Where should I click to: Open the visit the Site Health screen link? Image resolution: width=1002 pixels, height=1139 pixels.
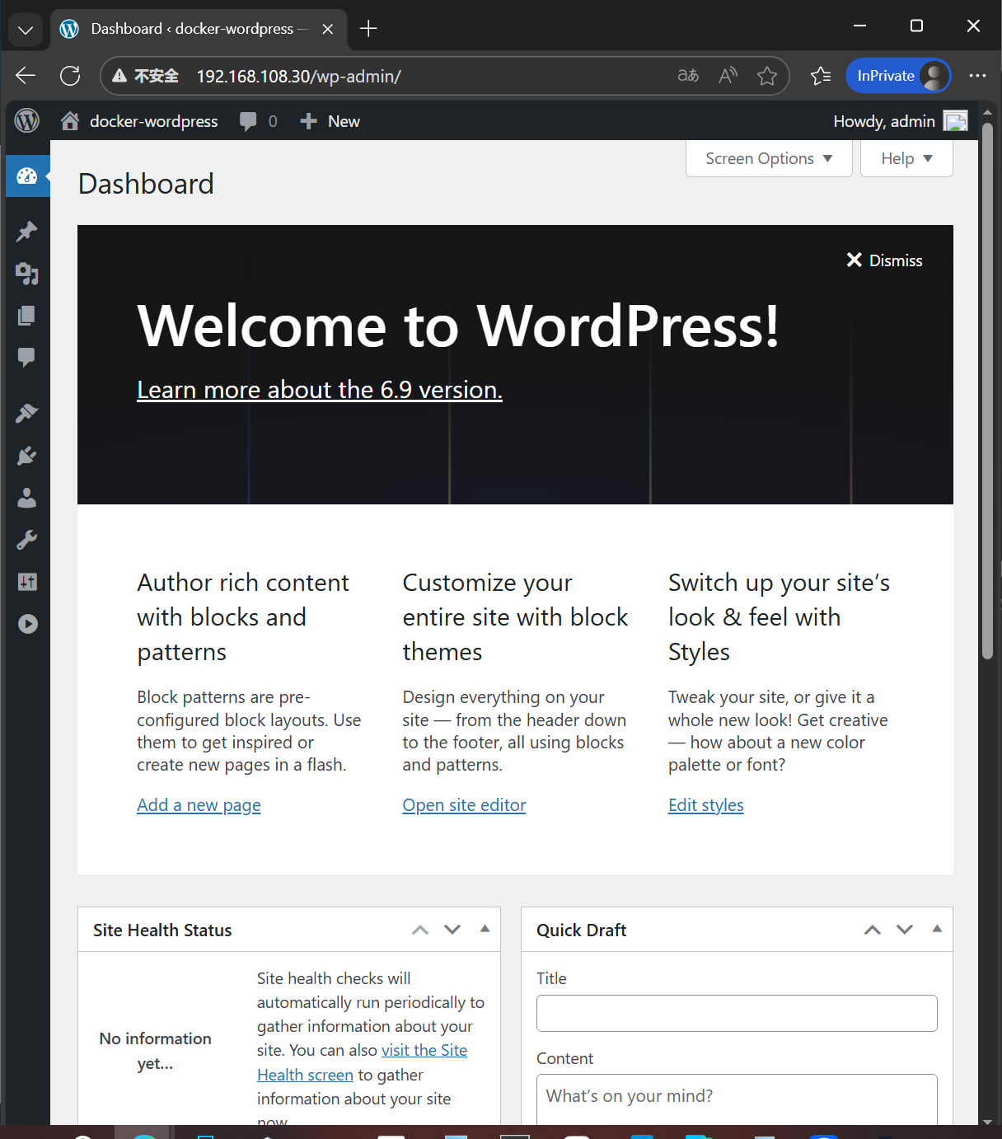coord(362,1062)
